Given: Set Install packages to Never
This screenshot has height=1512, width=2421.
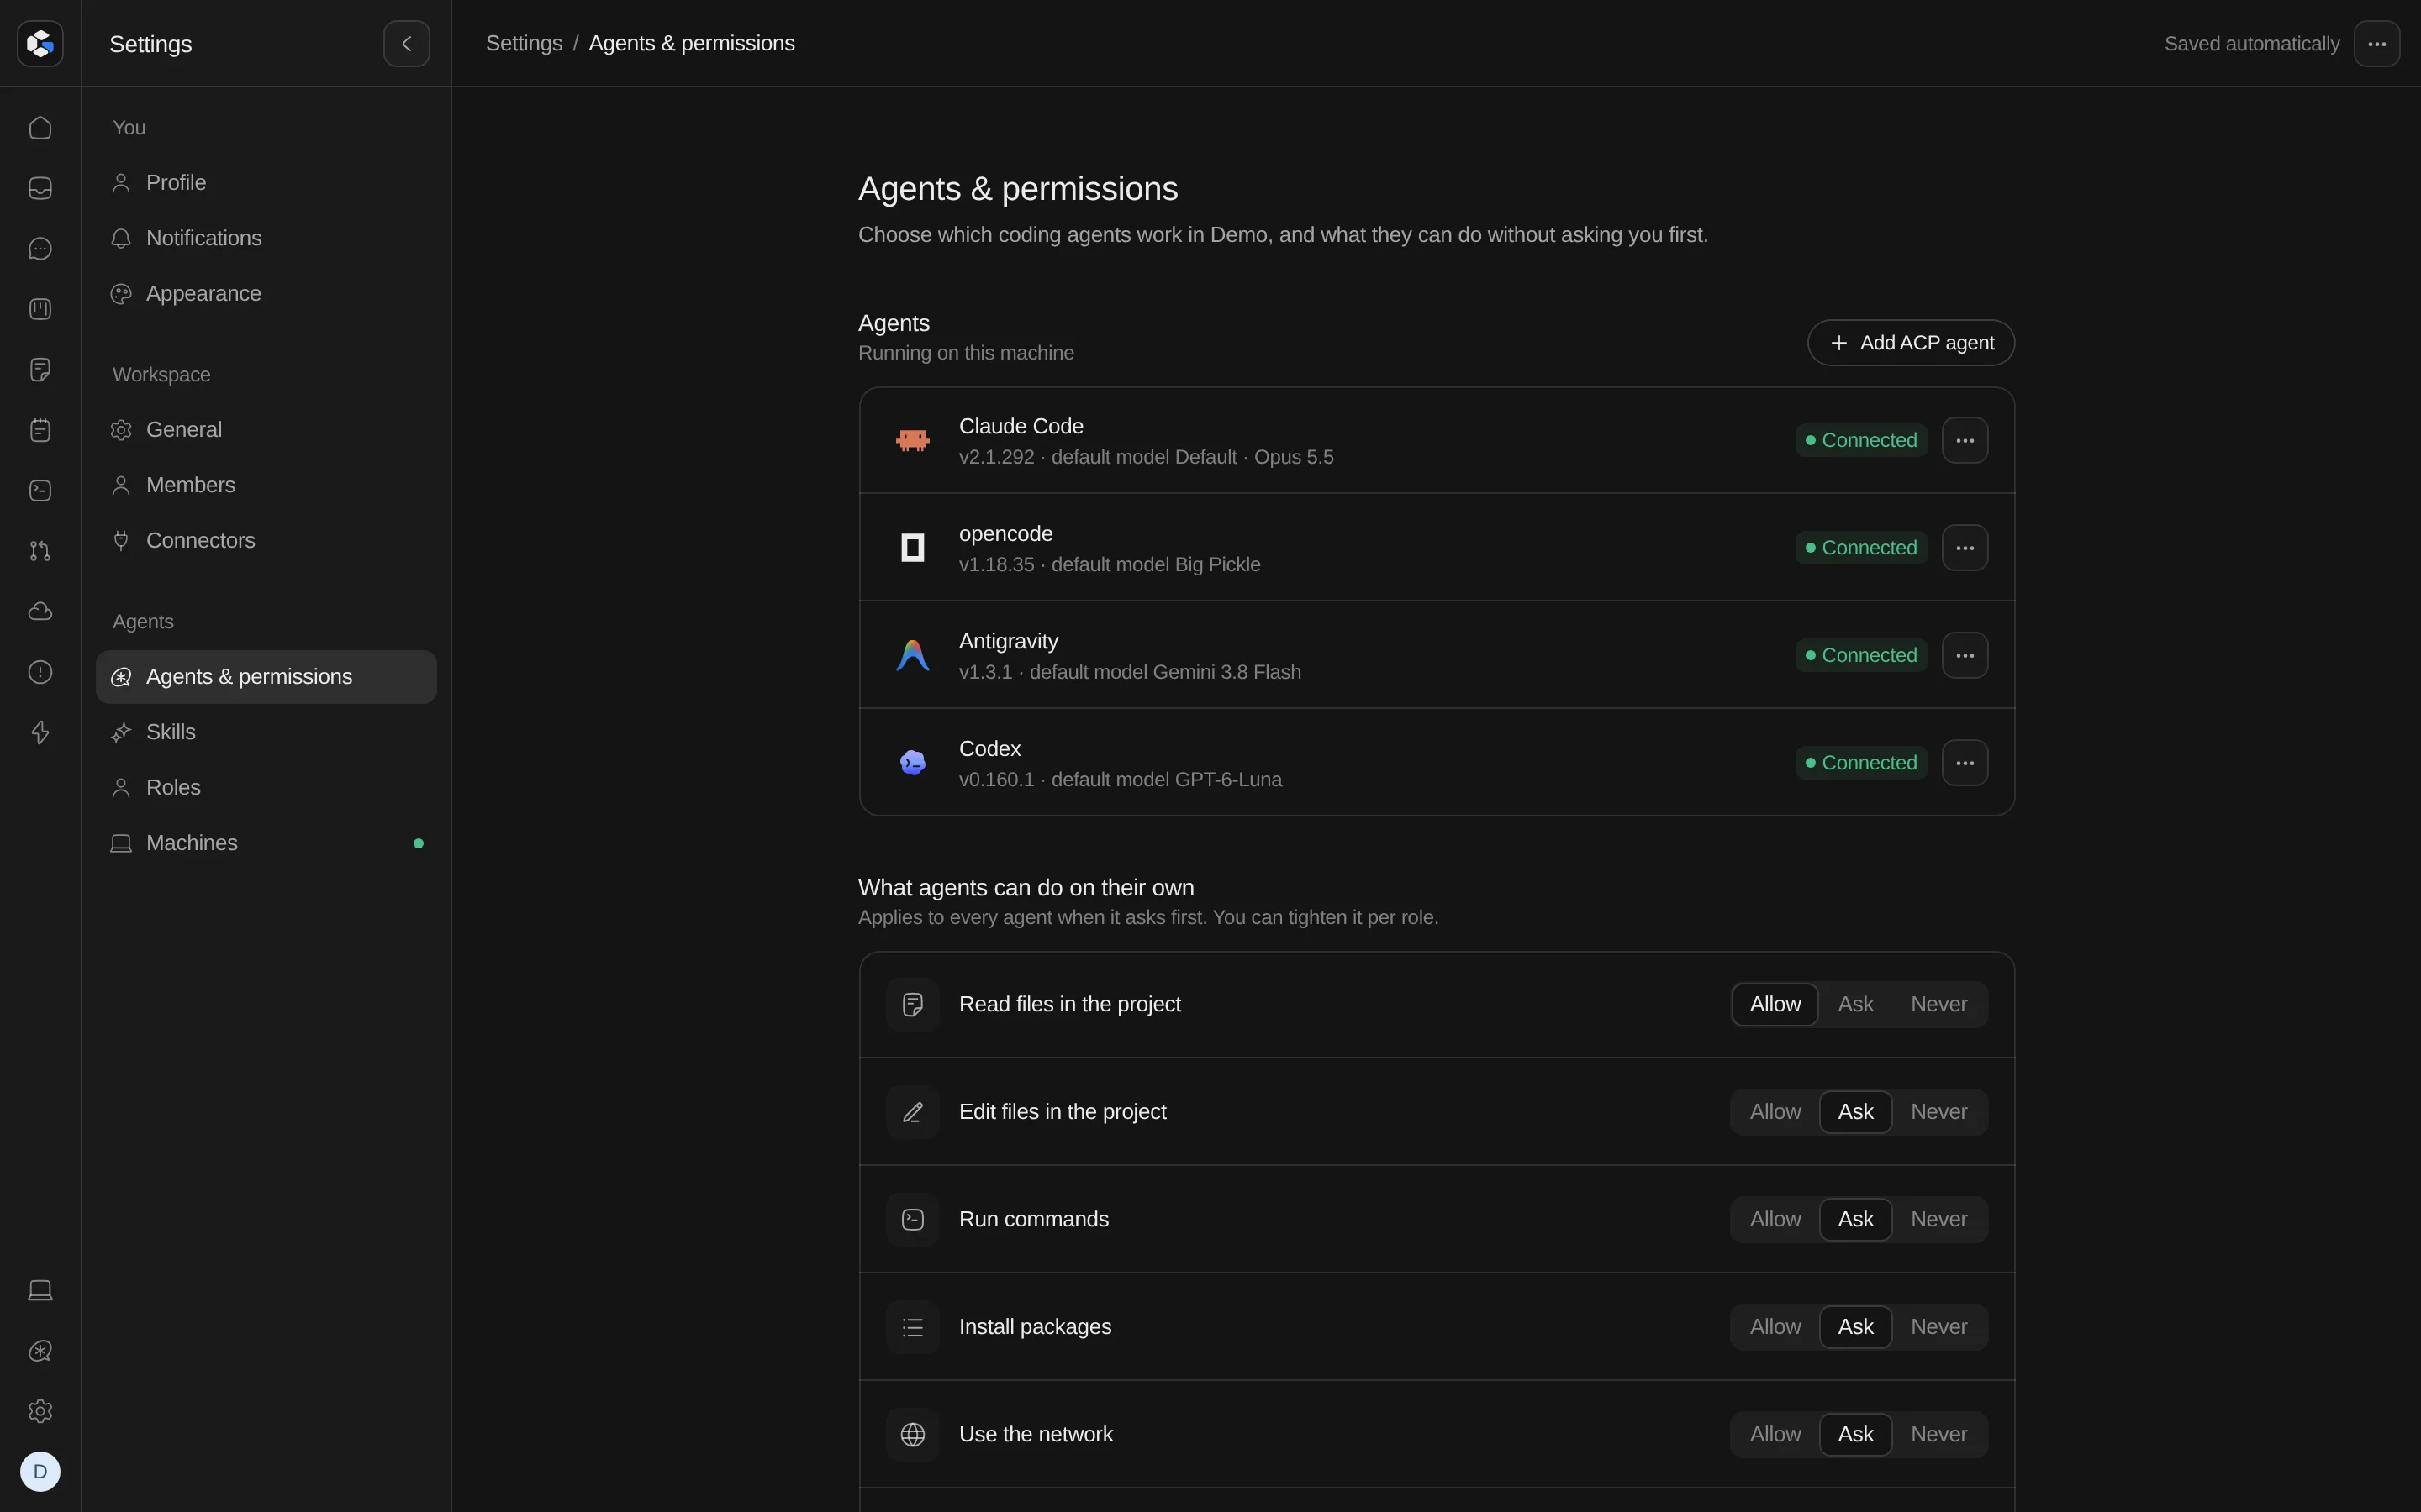Looking at the screenshot, I should [x=1938, y=1327].
